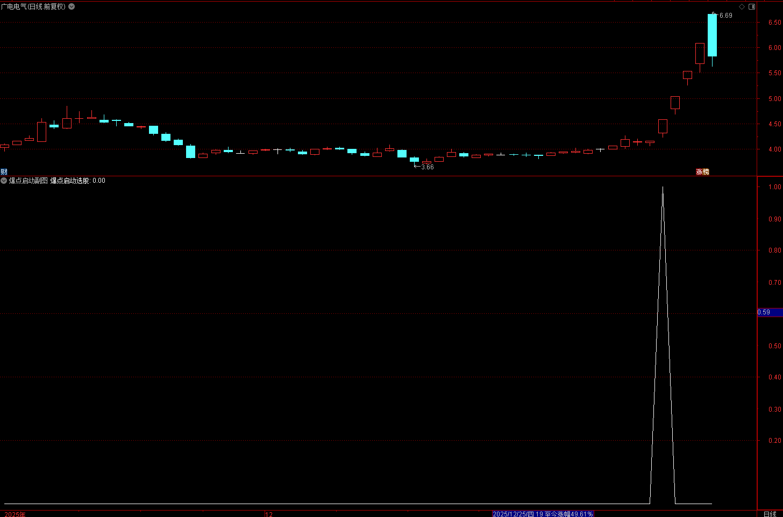783x517 pixels.
Task: Expand the 爆点启动副图 indicator dropdown
Action: coord(4,181)
